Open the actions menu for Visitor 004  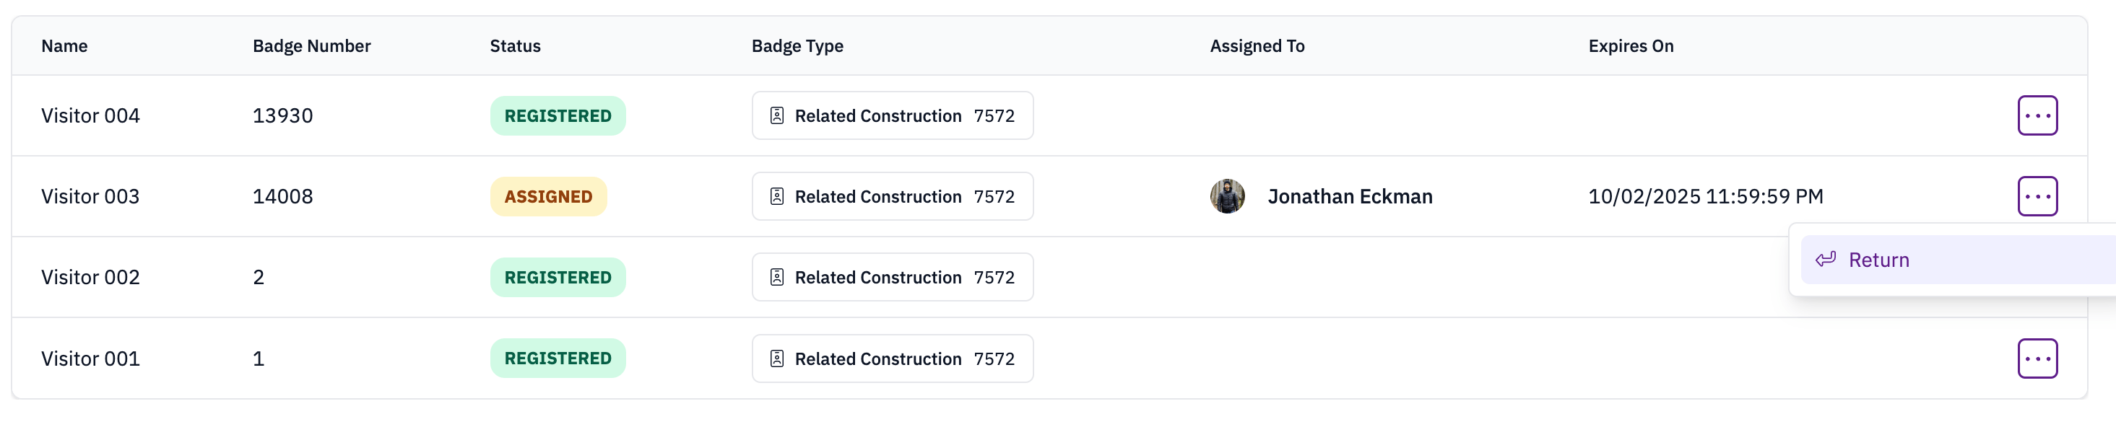(2037, 115)
